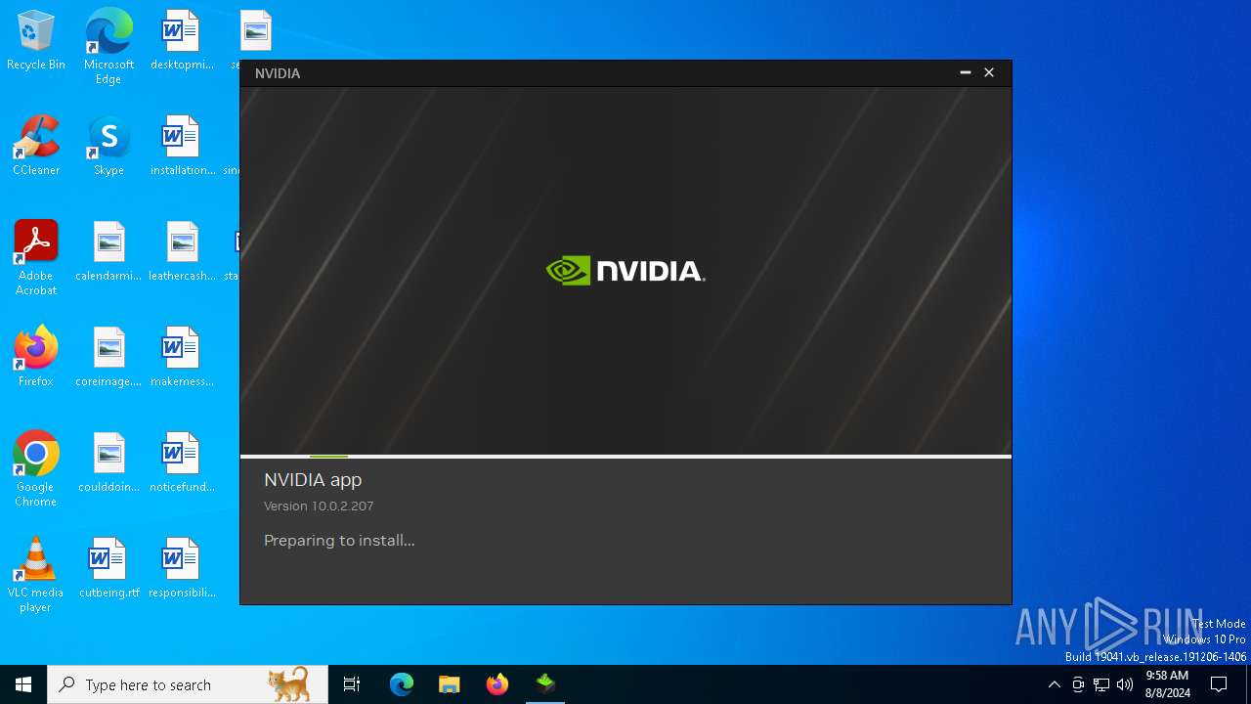Click the NVIDIA installer taskbar icon
The height and width of the screenshot is (704, 1251).
545,684
